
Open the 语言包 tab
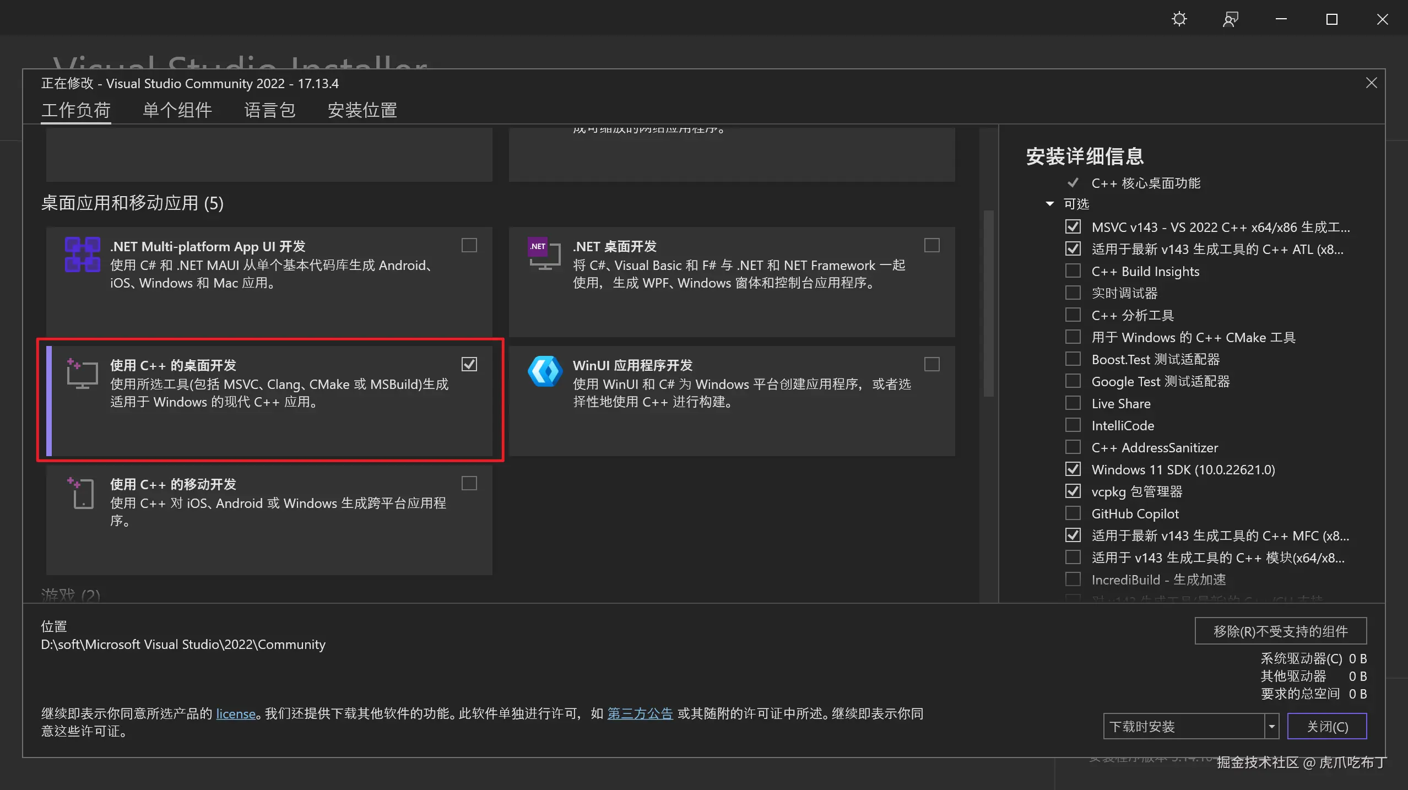[x=269, y=110]
